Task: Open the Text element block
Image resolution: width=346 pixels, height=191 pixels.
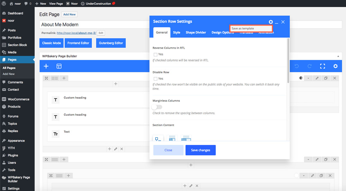Action: [x=98, y=134]
